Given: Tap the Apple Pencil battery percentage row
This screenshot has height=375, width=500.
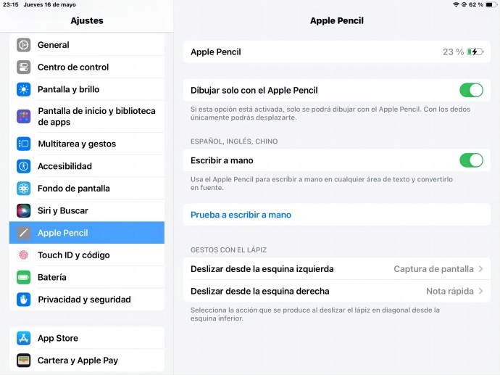Looking at the screenshot, I should pyautogui.click(x=337, y=51).
